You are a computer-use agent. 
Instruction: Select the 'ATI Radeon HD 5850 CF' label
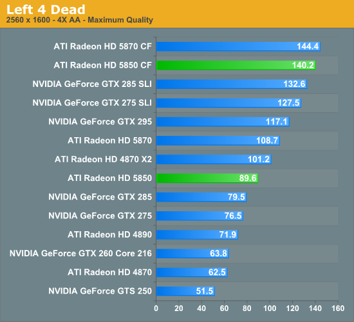tap(103, 65)
